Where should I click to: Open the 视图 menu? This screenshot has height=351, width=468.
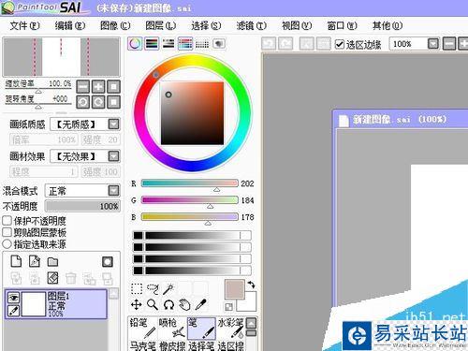[297, 25]
